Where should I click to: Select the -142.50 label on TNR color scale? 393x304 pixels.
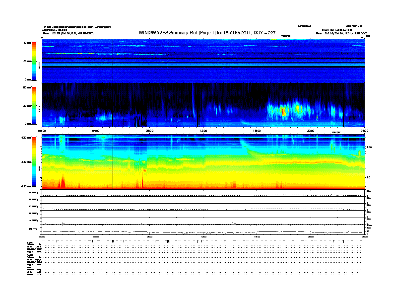pyautogui.click(x=26, y=162)
